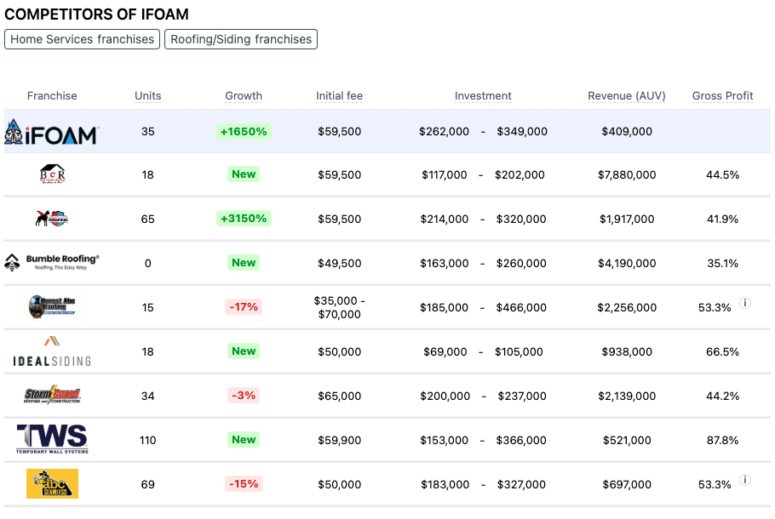
Task: Click the -17% growth badge
Action: coord(244,306)
